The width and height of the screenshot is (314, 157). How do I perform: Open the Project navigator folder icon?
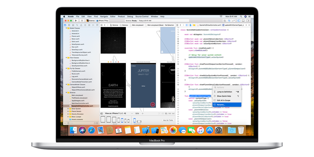(65, 25)
